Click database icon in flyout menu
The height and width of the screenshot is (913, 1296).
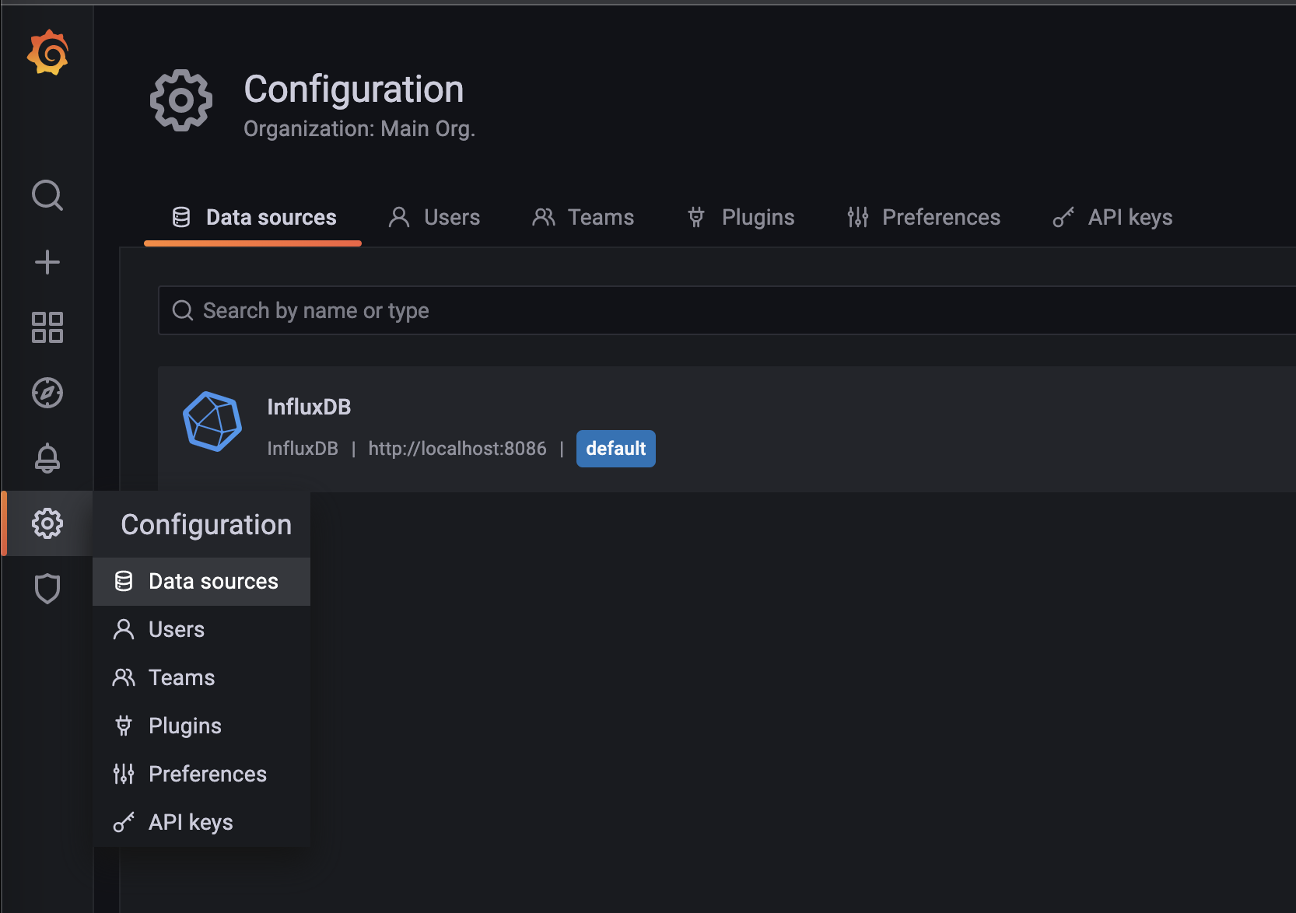tap(124, 581)
